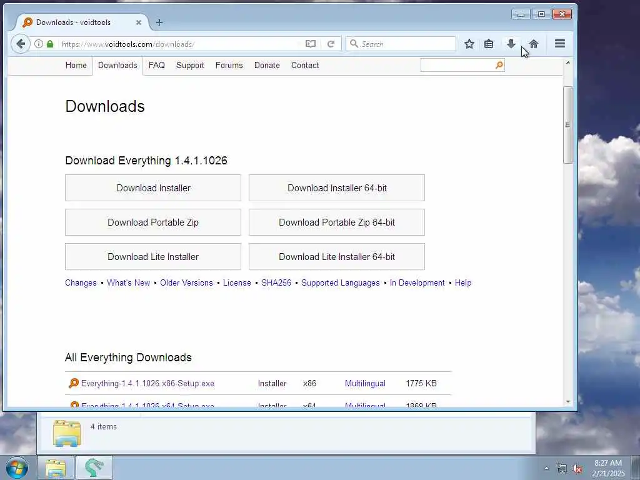This screenshot has width=640, height=480.
Task: Click "Installer" cell in the x86 row
Action: coord(272,383)
